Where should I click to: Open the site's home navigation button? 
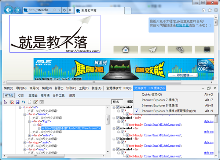pyautogui.click(x=125, y=49)
